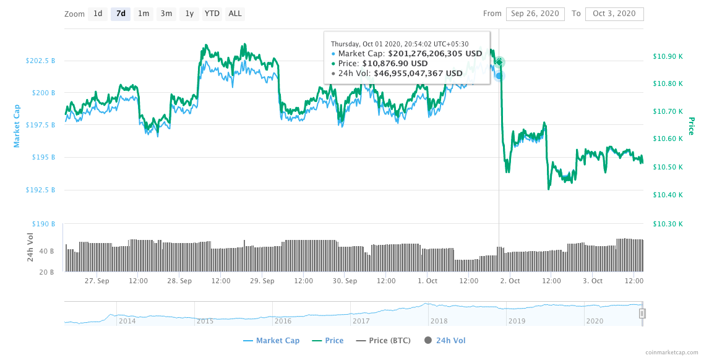Grab the navigator right range handle
The image size is (709, 363).
[x=642, y=314]
